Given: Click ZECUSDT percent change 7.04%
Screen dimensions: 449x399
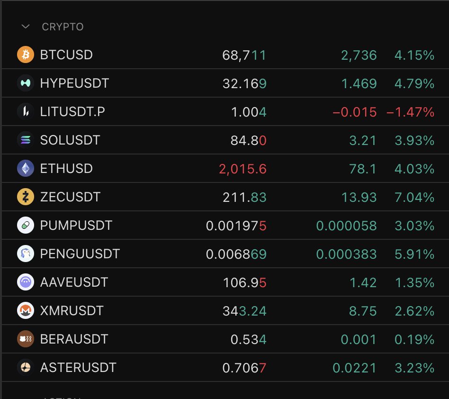Looking at the screenshot, I should pyautogui.click(x=414, y=197).
